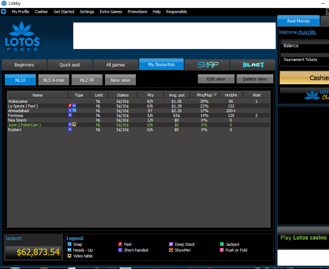Open the Extra Games menu
The height and width of the screenshot is (269, 329).
(x=111, y=12)
